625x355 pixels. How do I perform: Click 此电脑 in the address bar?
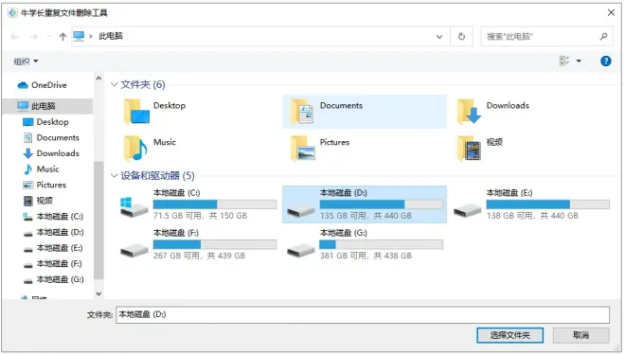[111, 36]
